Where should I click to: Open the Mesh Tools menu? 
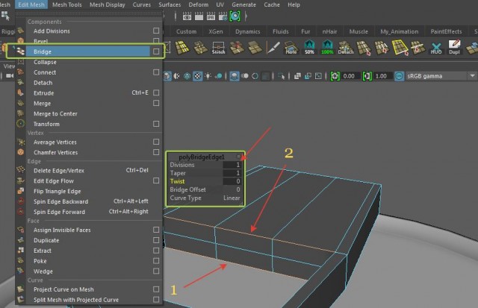coord(67,4)
